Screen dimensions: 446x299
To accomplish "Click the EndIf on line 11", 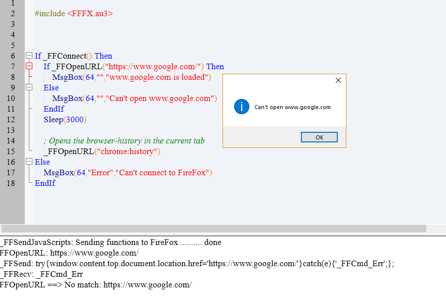I will (x=54, y=109).
